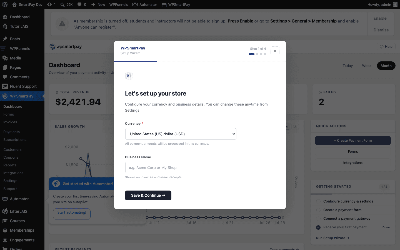Image resolution: width=400 pixels, height=250 pixels.
Task: Click the comments bubble icon in admin bar
Action: pos(79,4)
